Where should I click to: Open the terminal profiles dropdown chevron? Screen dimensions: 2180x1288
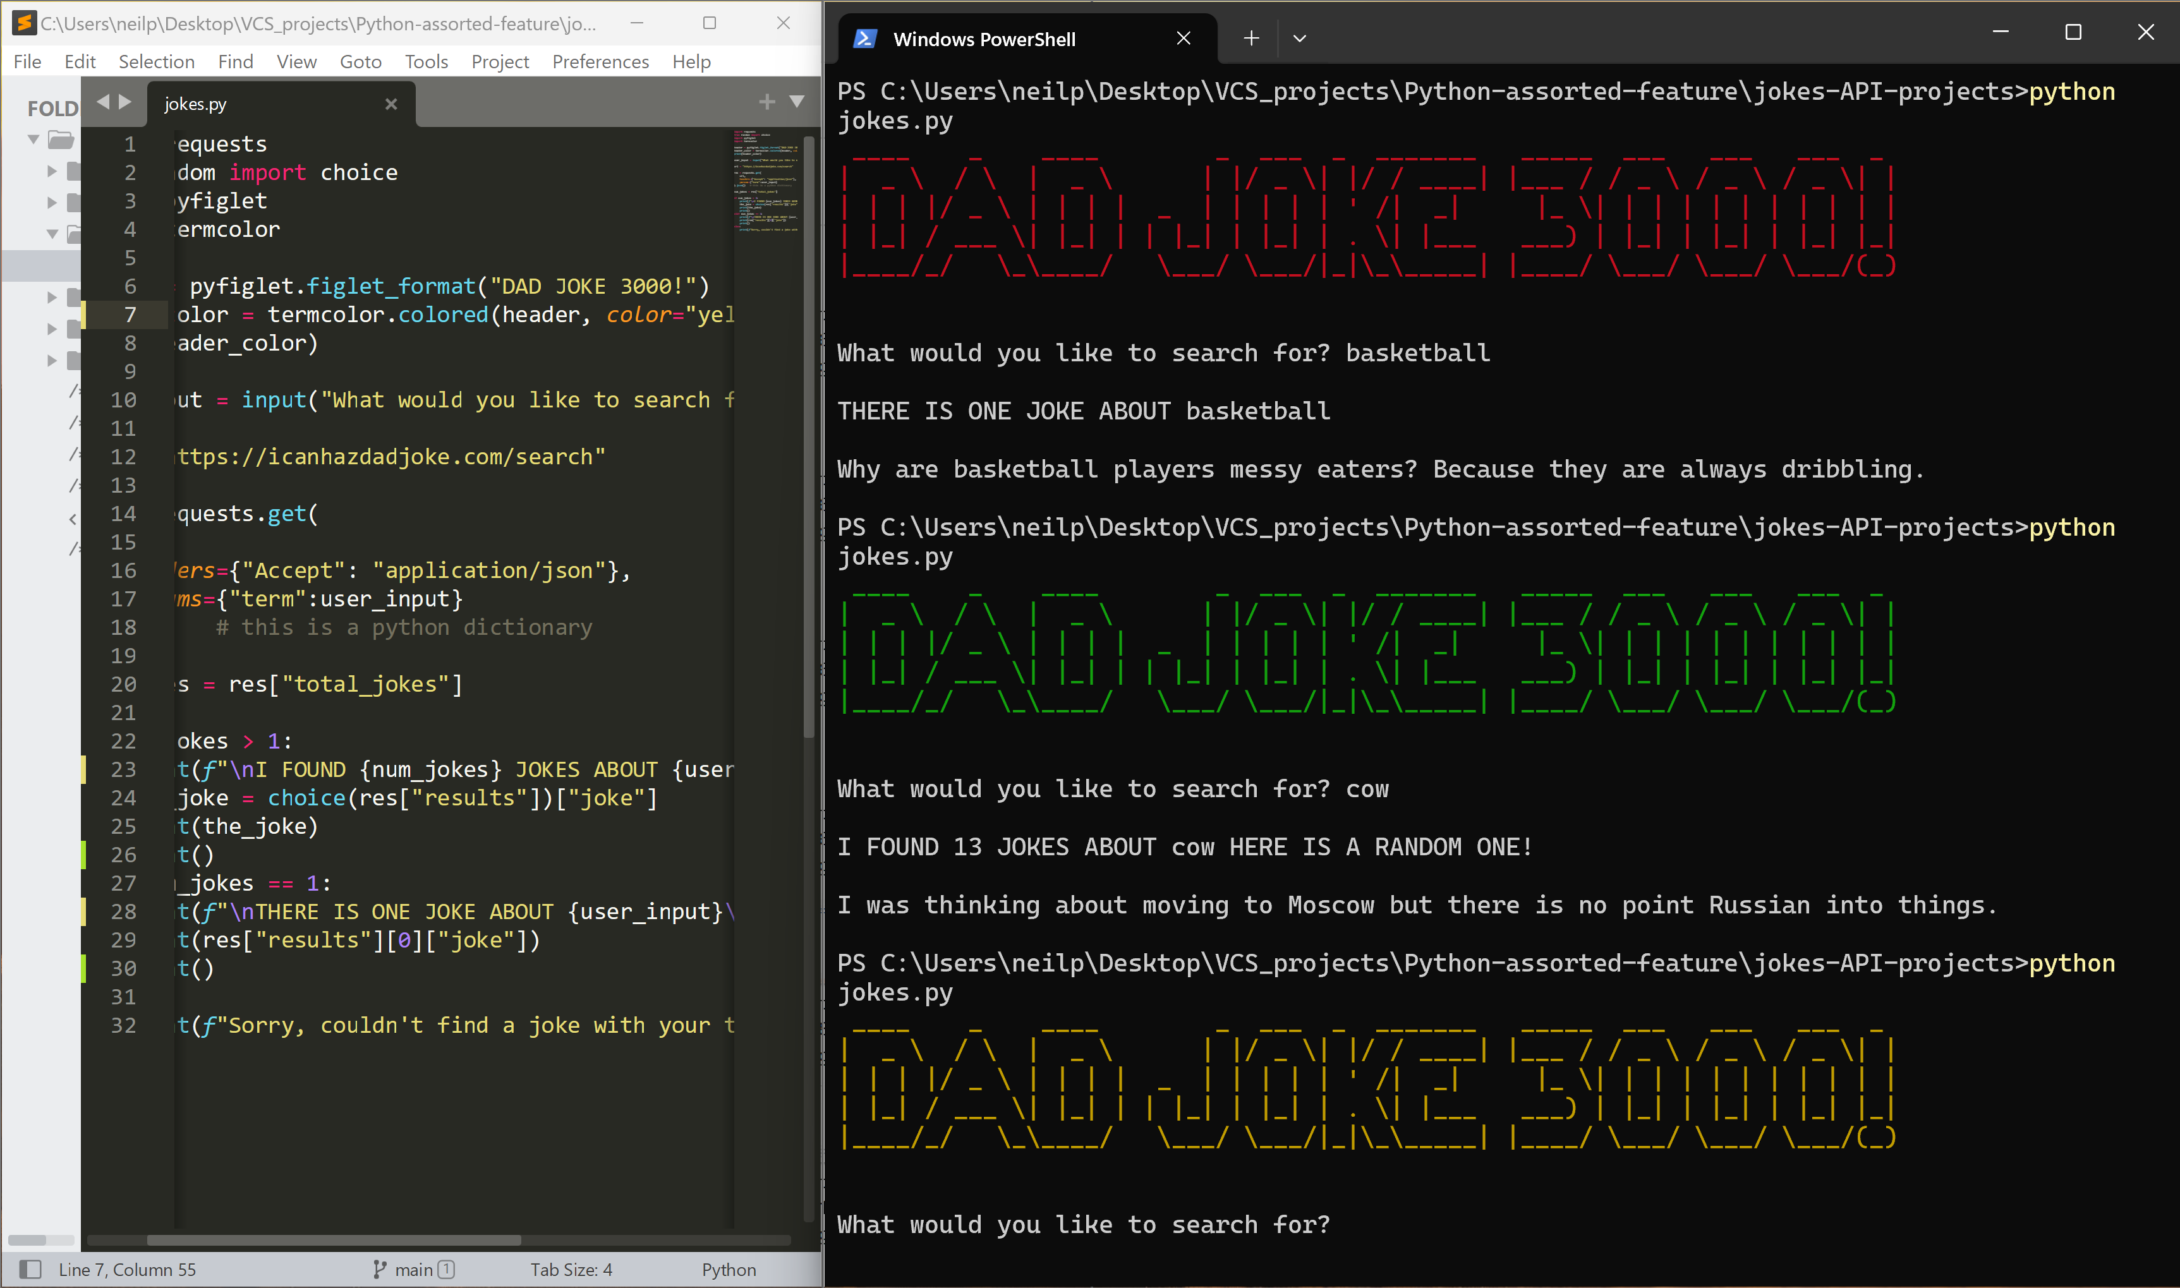coord(1300,38)
